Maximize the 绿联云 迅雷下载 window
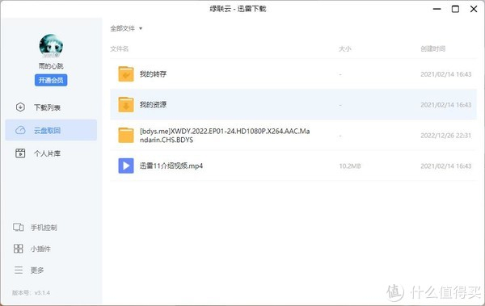 pyautogui.click(x=455, y=9)
